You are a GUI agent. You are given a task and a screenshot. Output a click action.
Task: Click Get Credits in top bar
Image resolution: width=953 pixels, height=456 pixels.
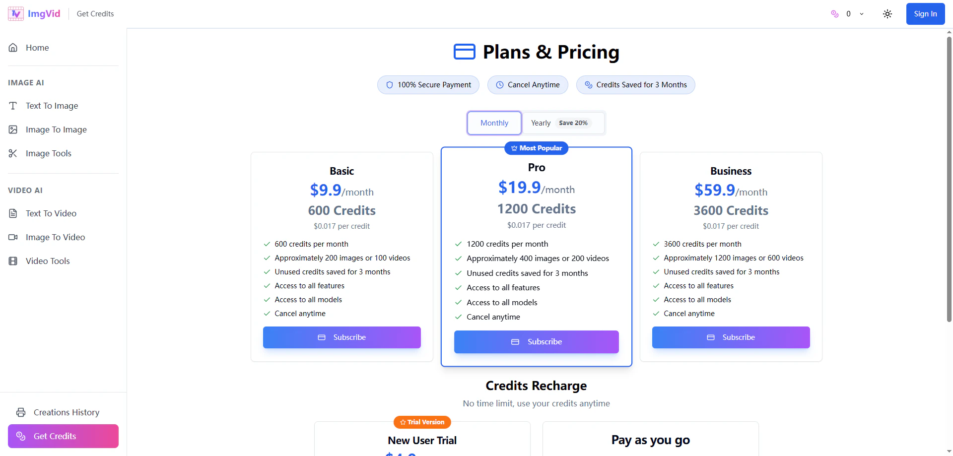coord(95,14)
